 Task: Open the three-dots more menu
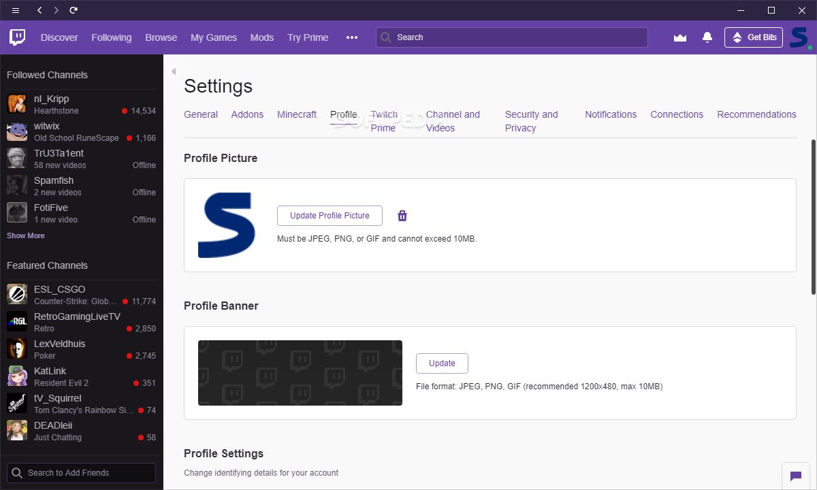click(x=352, y=37)
